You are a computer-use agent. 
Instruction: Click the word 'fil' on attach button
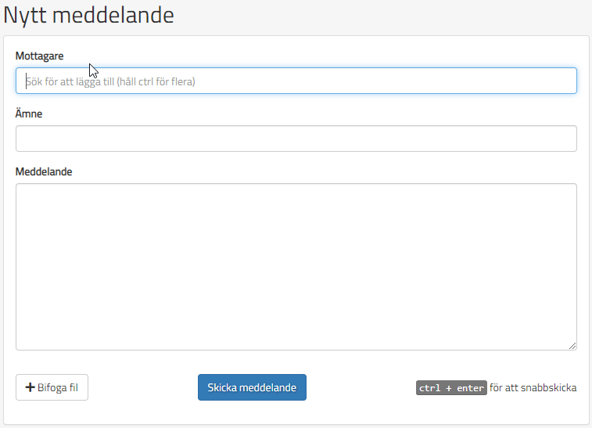pos(71,388)
